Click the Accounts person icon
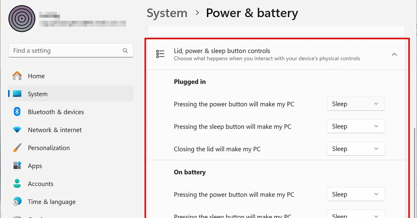The height and width of the screenshot is (218, 417). (17, 184)
